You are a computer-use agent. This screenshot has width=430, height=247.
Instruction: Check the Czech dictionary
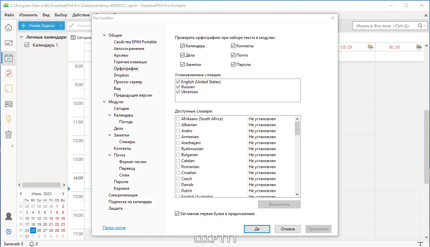click(178, 179)
